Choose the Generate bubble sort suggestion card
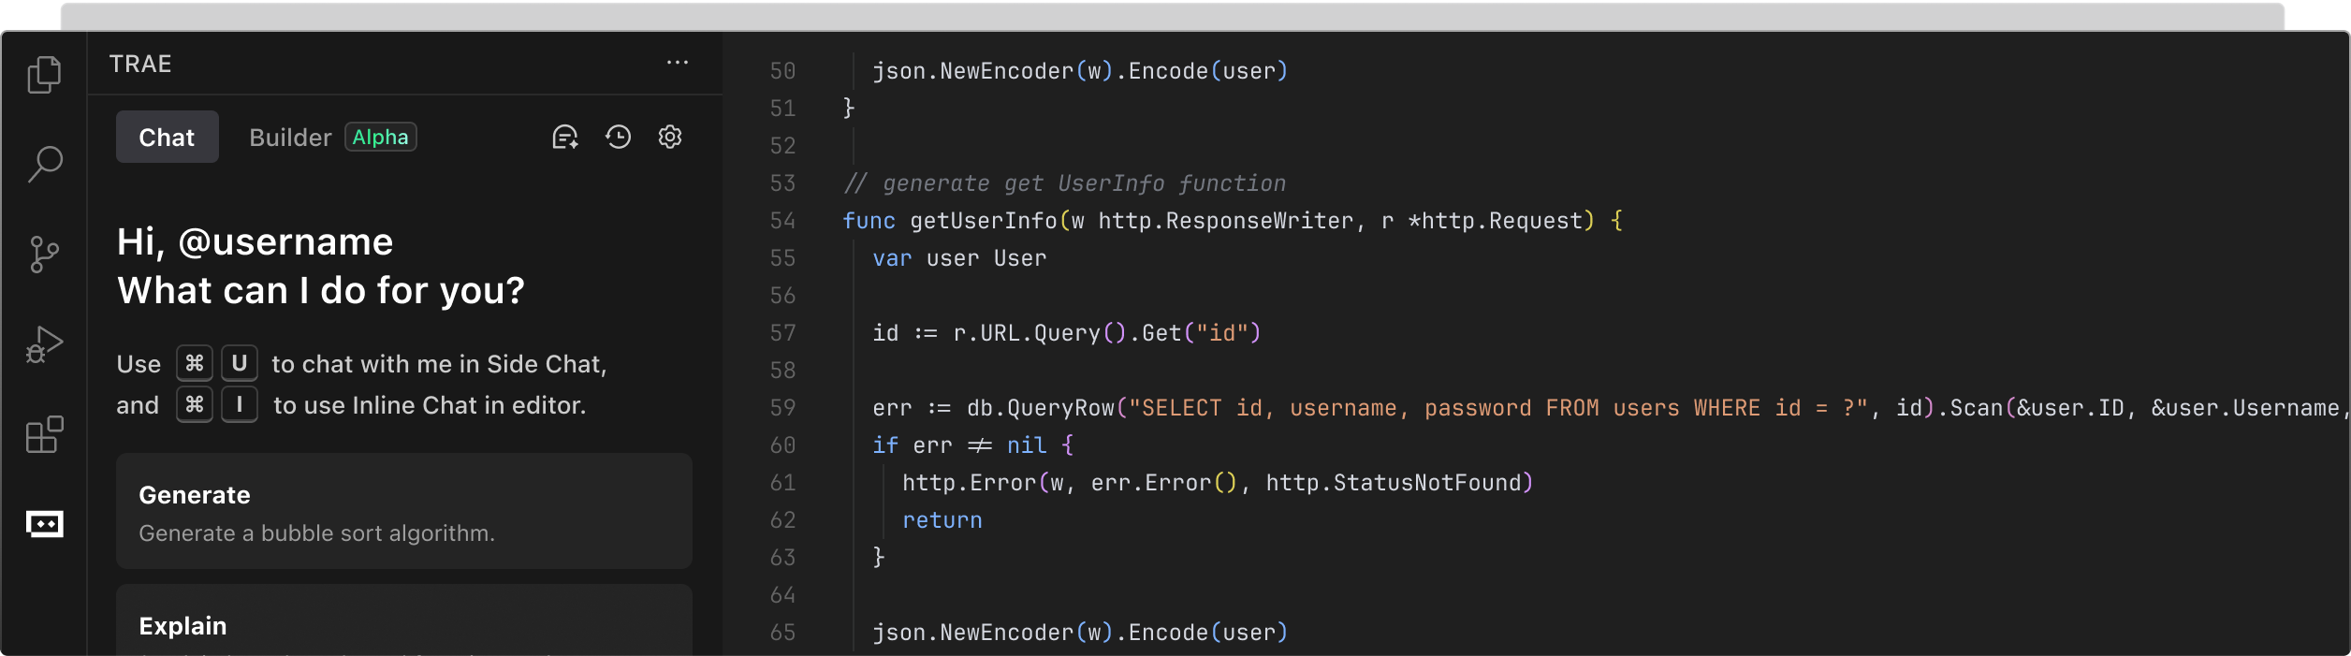Screen dimensions: 2351x656 pos(404,511)
